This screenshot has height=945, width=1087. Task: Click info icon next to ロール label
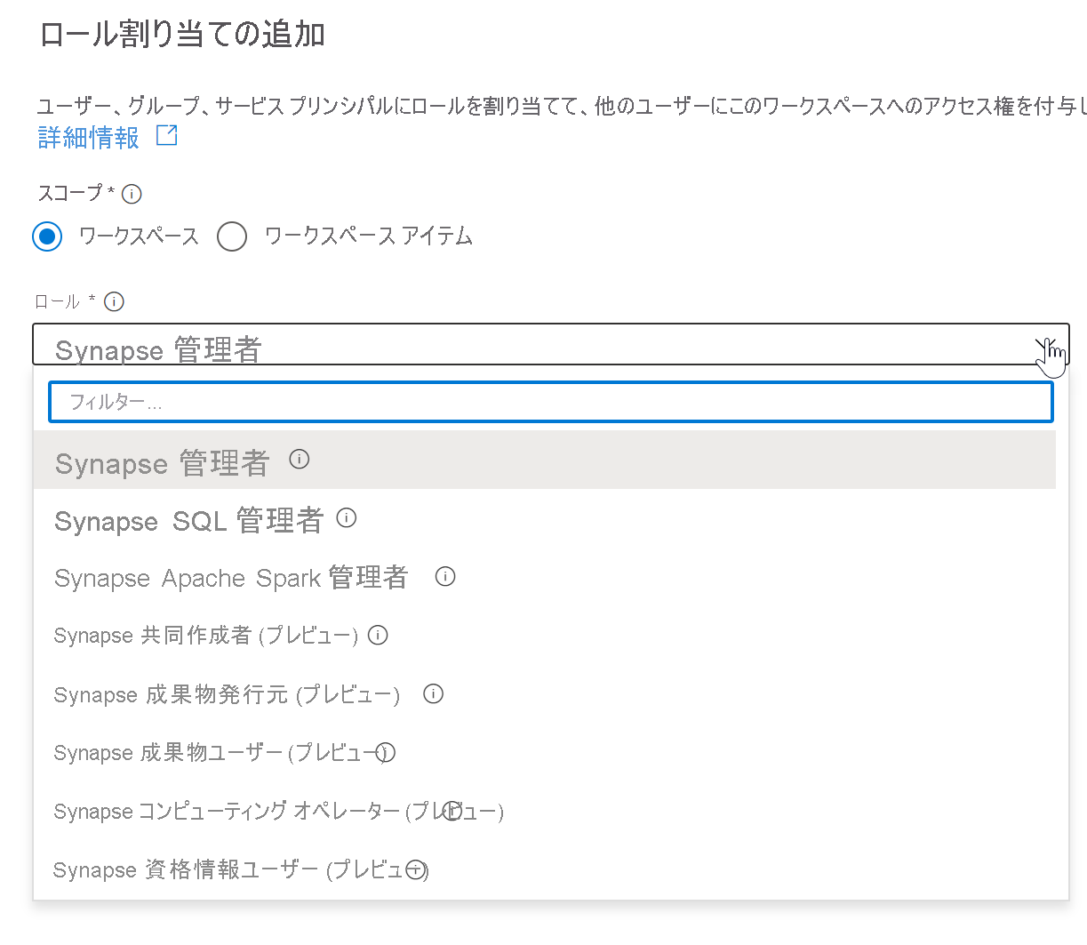[114, 302]
